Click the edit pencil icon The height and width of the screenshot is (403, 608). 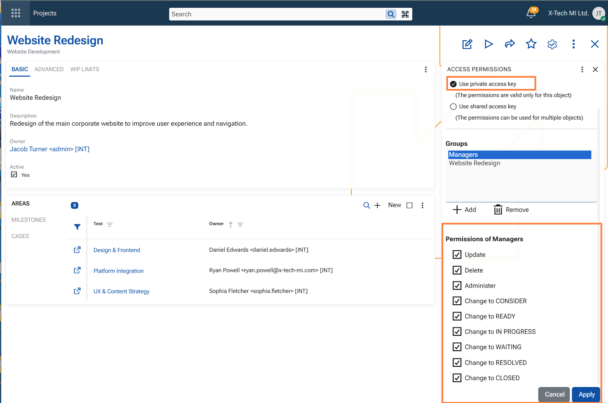pyautogui.click(x=467, y=44)
